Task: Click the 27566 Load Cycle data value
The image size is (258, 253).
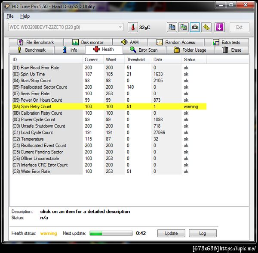Action: (159, 132)
